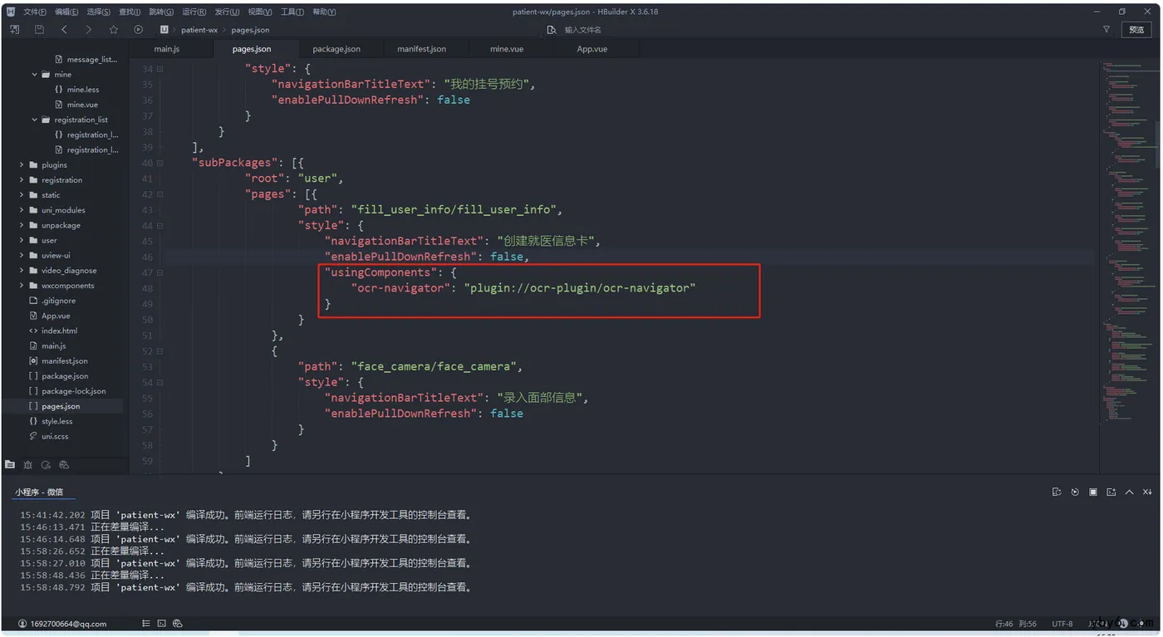This screenshot has height=637, width=1163.
Task: Click the 预览 preview button
Action: [x=1136, y=30]
